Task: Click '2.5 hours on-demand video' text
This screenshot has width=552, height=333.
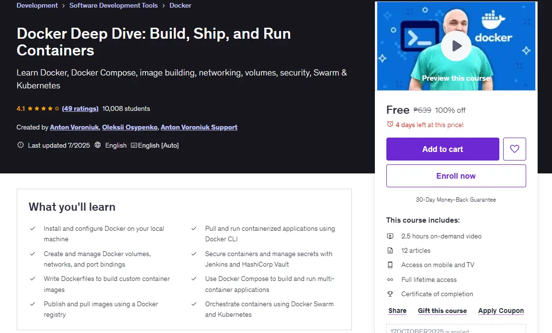Action: 441,236
